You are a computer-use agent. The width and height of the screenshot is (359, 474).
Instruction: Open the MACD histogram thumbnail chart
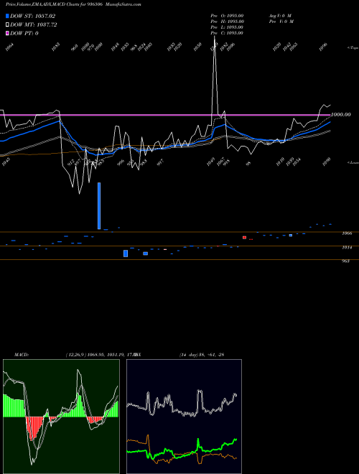(x=61, y=417)
